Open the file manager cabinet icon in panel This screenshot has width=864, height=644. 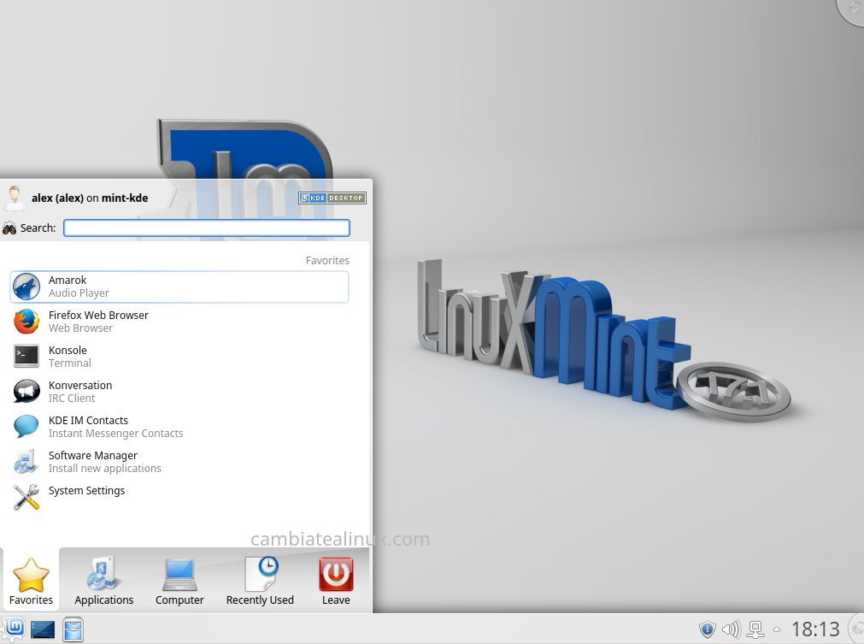[73, 629]
